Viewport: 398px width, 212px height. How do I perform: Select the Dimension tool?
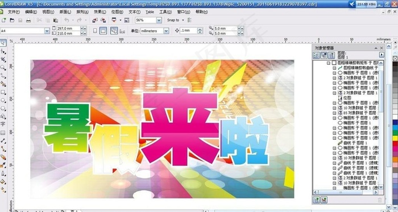(x=3, y=141)
